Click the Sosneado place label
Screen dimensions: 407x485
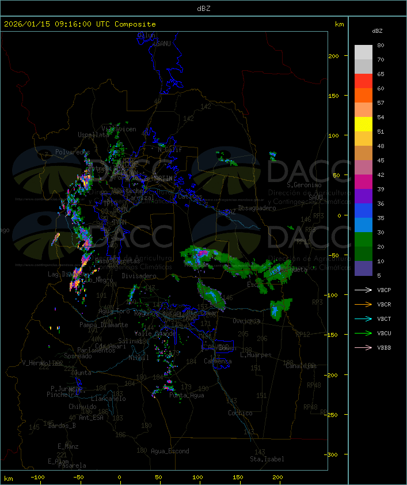coord(78,356)
